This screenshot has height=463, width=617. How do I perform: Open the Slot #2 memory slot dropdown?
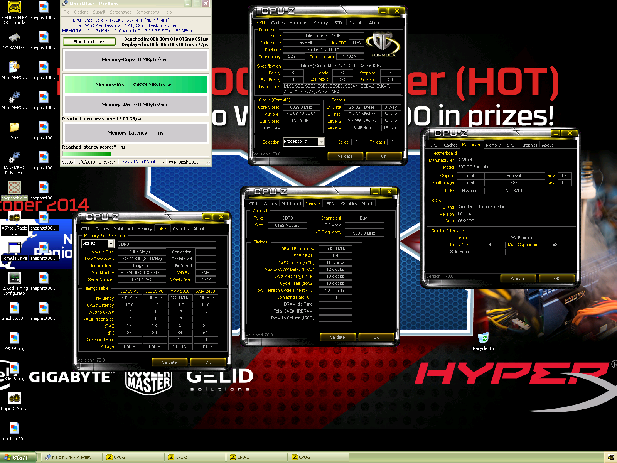tap(111, 243)
